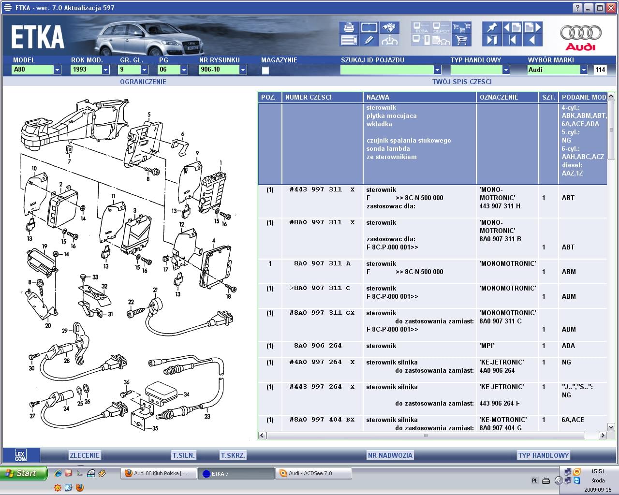Click the scroll-down arrow of parts list
The height and width of the screenshot is (495, 619).
(x=611, y=427)
